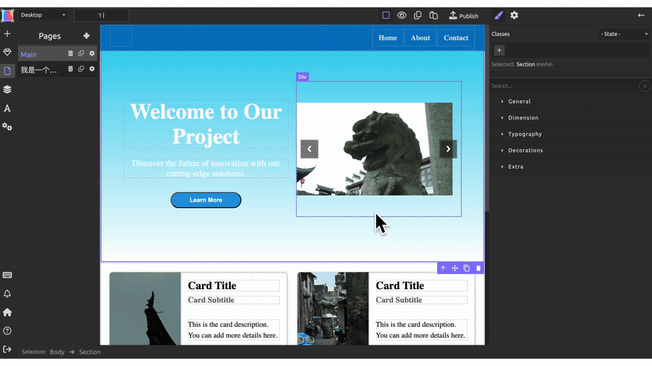Select the Main page in the Pages list
The image size is (652, 366).
pos(29,55)
